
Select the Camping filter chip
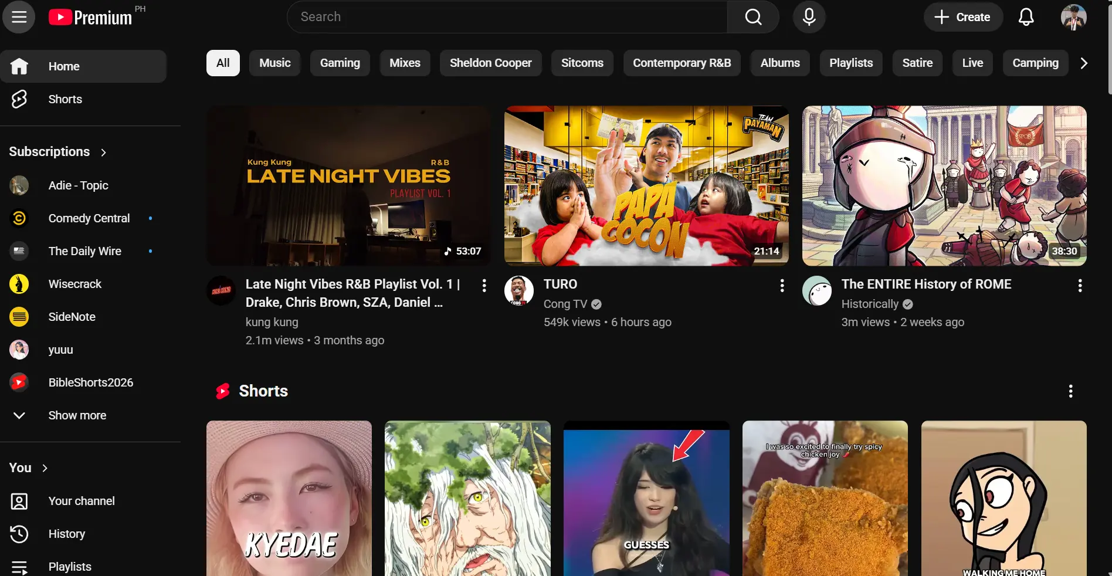point(1036,63)
